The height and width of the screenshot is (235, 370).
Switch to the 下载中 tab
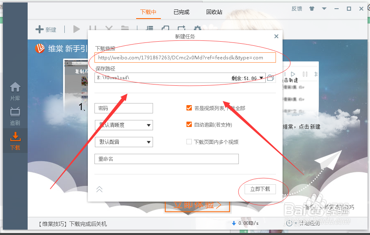148,12
